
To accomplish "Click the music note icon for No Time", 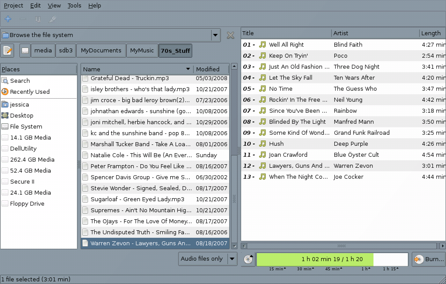I will click(x=263, y=89).
